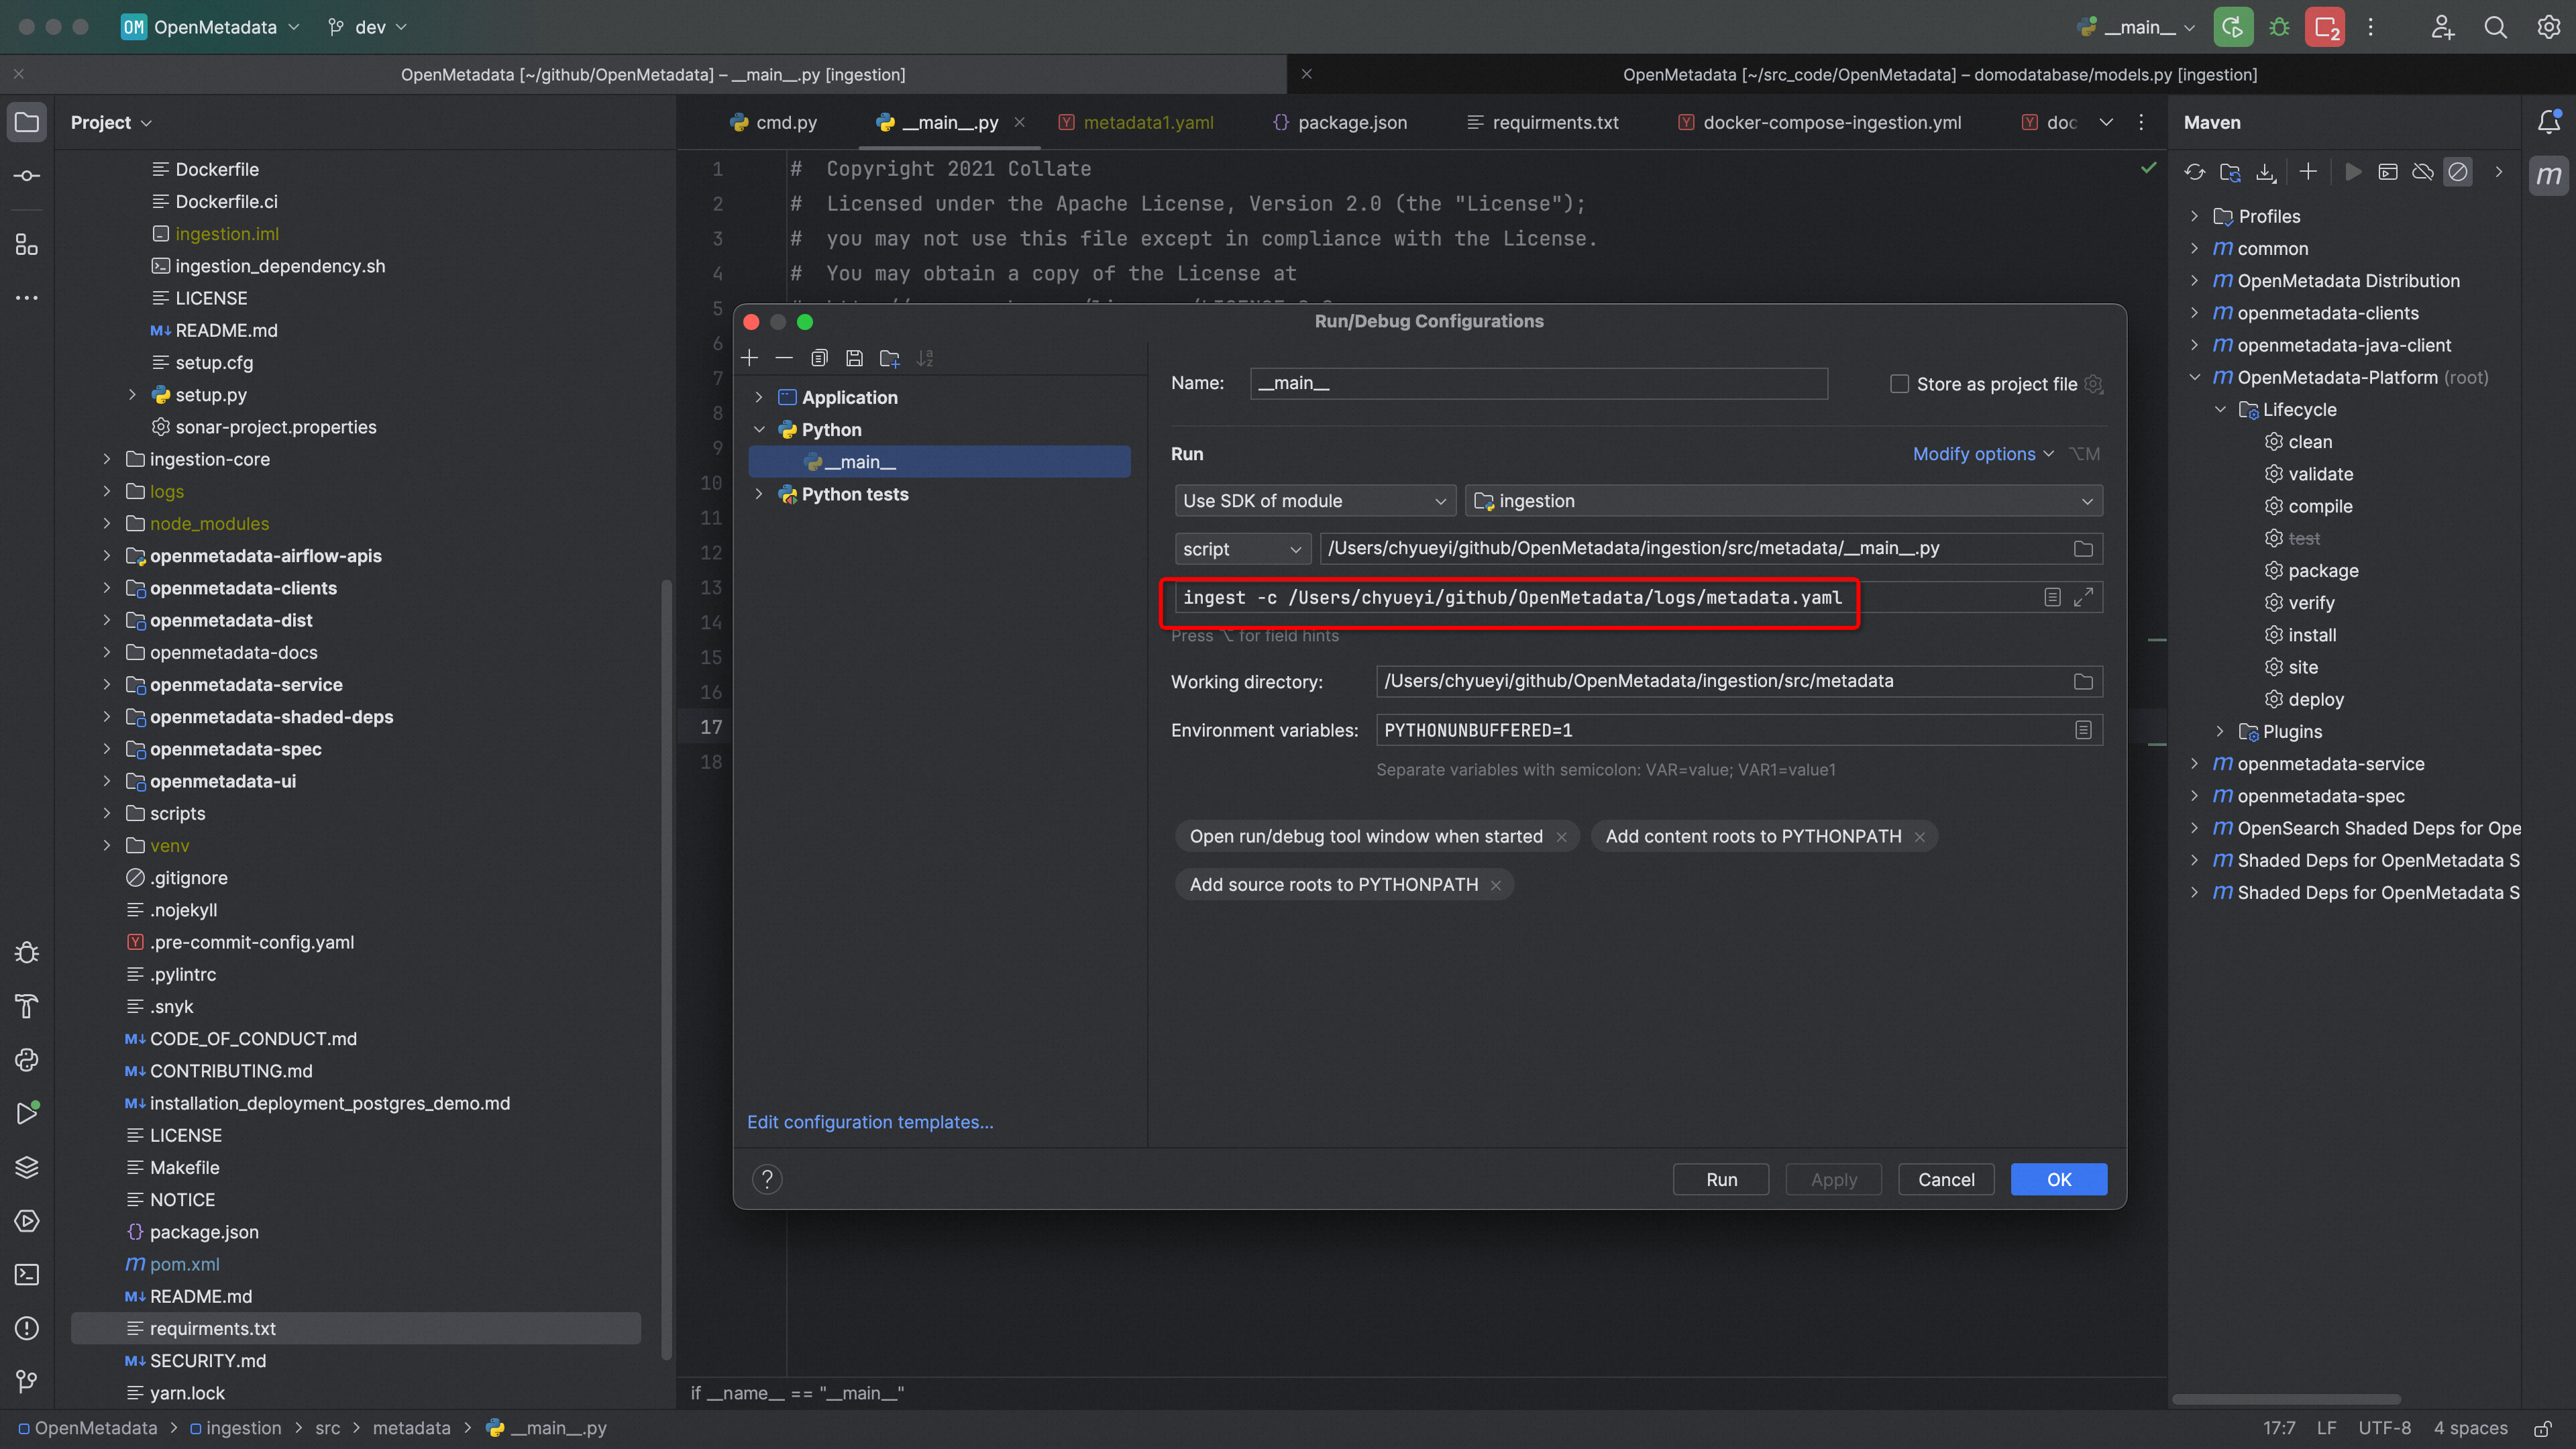2576x1449 pixels.
Task: Open Modify options dropdown
Action: tap(1983, 454)
